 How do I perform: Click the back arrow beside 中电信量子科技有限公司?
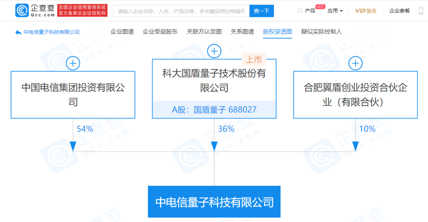(18, 33)
